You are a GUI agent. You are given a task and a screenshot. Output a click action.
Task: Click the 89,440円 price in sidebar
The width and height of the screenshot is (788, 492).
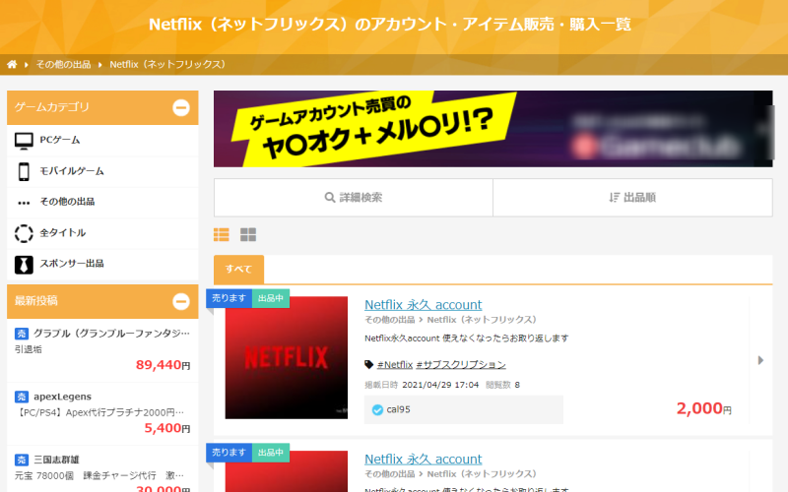163,365
